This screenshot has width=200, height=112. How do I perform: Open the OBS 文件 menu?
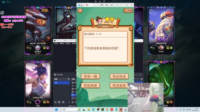point(56,44)
